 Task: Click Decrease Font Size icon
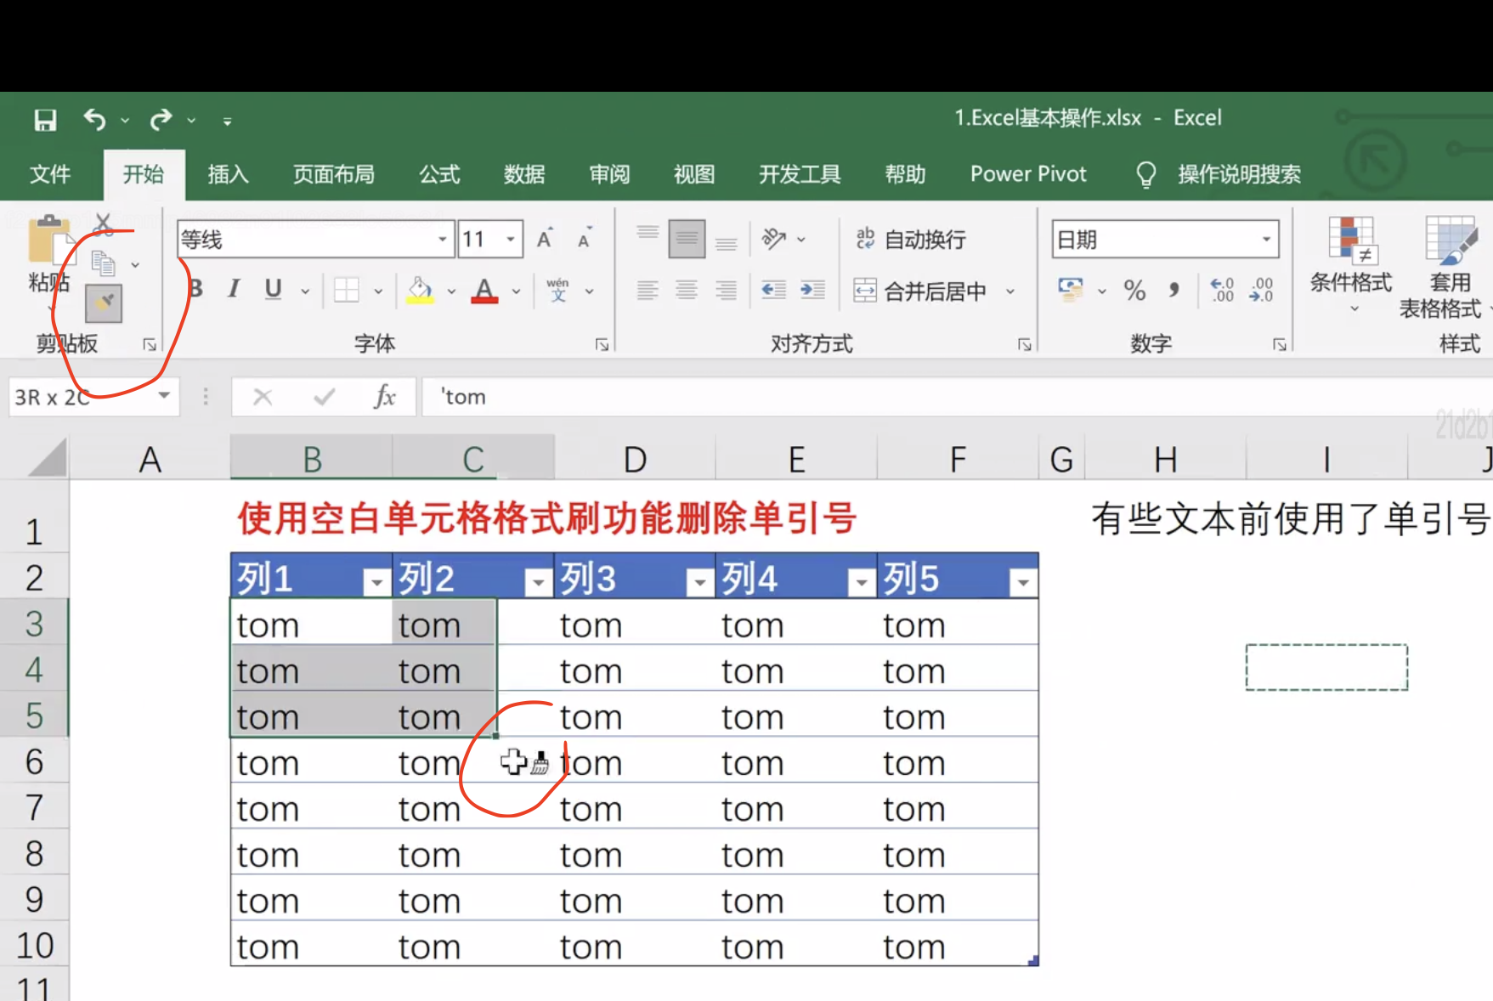[585, 239]
